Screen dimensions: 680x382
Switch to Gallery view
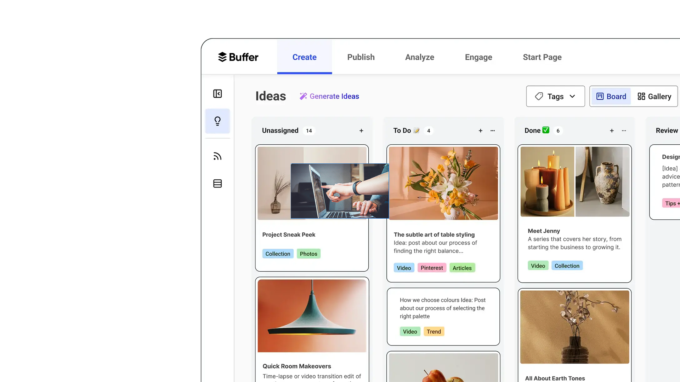tap(654, 97)
